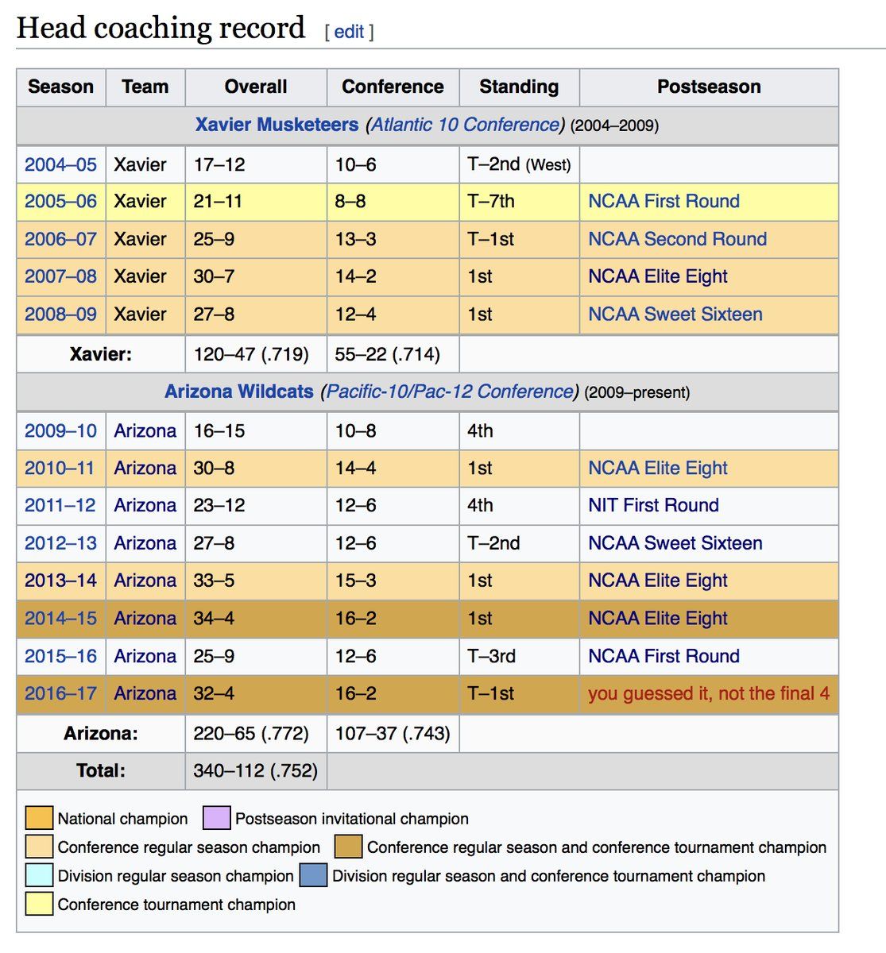886x953 pixels.
Task: Click the Postseason column header
Action: coord(709,87)
